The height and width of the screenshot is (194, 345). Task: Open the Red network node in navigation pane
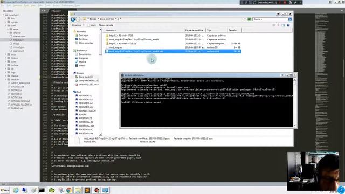[x=79, y=92]
